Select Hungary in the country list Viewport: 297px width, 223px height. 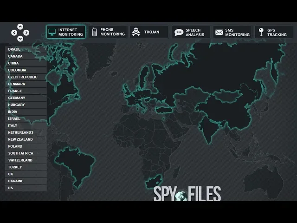tap(26, 105)
